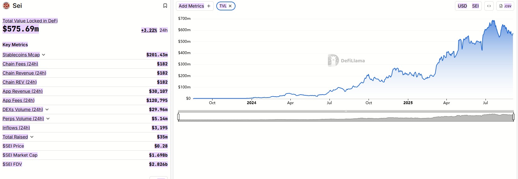Expand the Perps Volume (24h) row
Screen dimensions: 518x179
coord(48,119)
